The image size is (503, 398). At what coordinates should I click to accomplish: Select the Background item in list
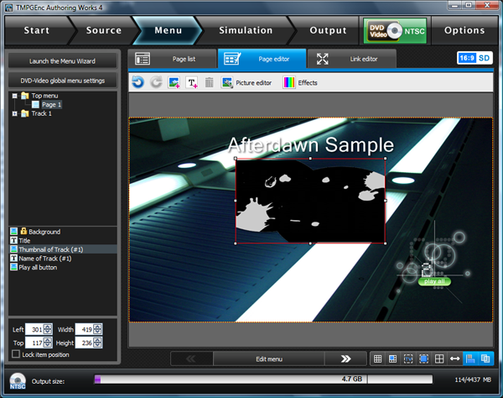tap(63, 232)
